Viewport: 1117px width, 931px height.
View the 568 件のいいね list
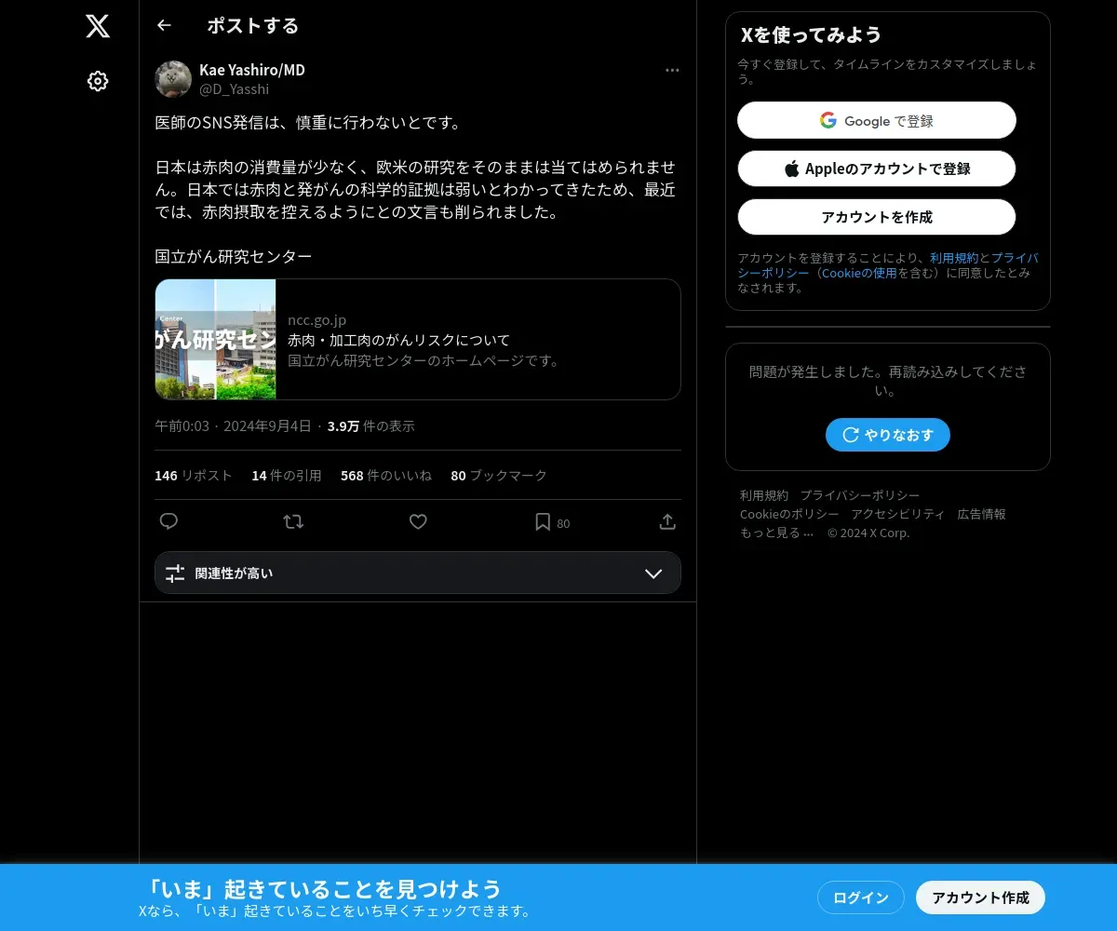click(386, 475)
